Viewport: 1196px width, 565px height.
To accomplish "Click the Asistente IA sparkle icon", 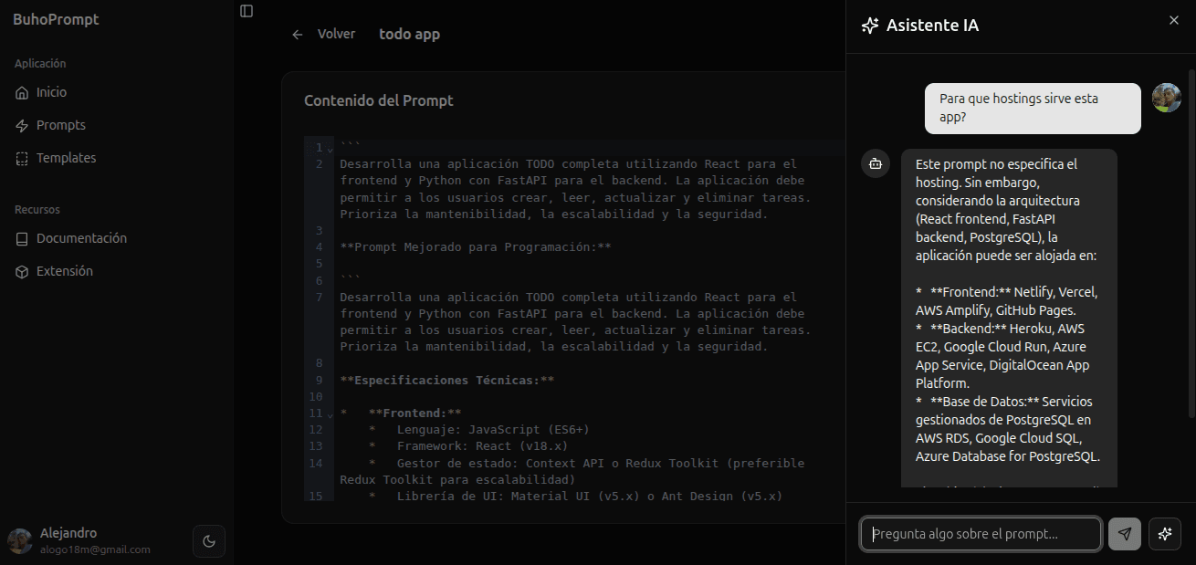I will coord(870,26).
